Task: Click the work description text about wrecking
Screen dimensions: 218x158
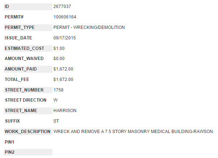Action: [x=134, y=132]
